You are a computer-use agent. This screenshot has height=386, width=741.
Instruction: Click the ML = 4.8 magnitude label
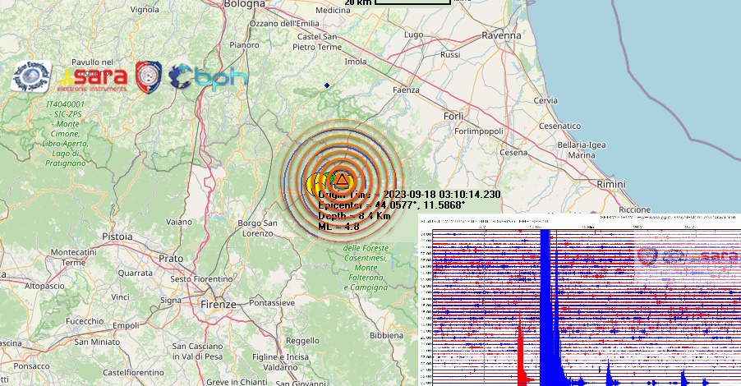(x=341, y=226)
